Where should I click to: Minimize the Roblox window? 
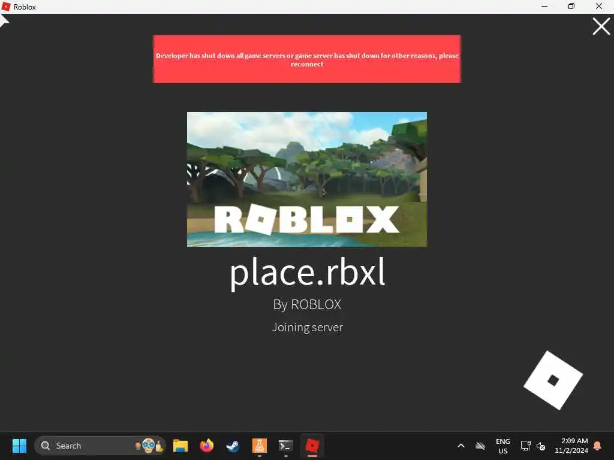coord(544,6)
